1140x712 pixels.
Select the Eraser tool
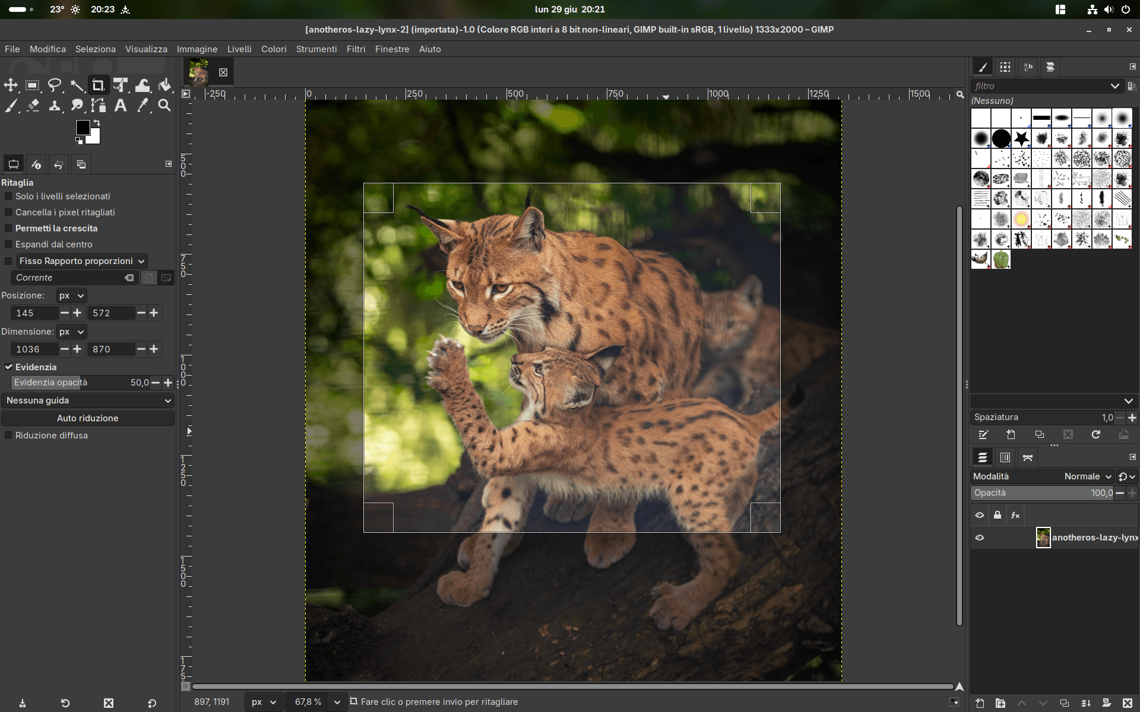[33, 106]
